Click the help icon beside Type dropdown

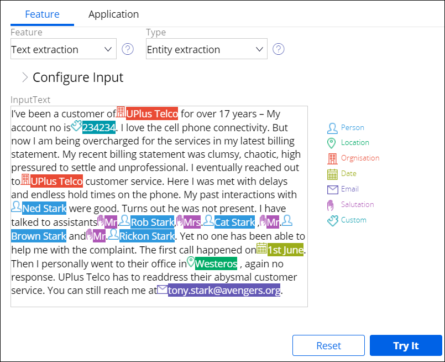pyautogui.click(x=279, y=49)
